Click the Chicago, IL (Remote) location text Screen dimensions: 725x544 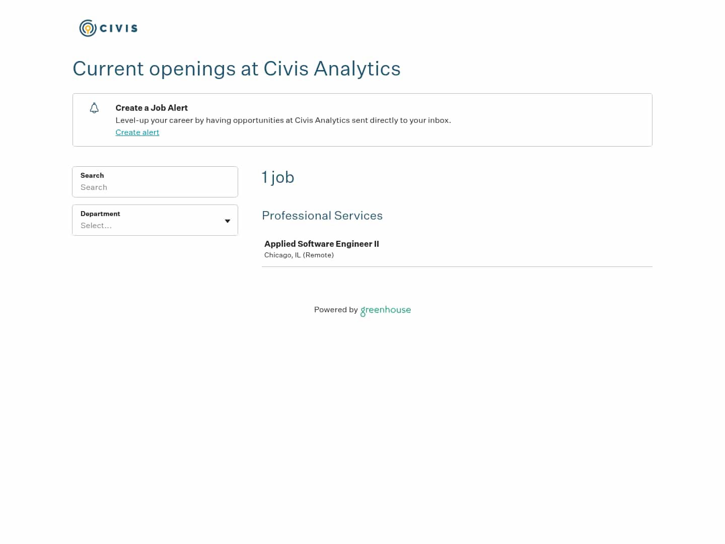pyautogui.click(x=299, y=255)
